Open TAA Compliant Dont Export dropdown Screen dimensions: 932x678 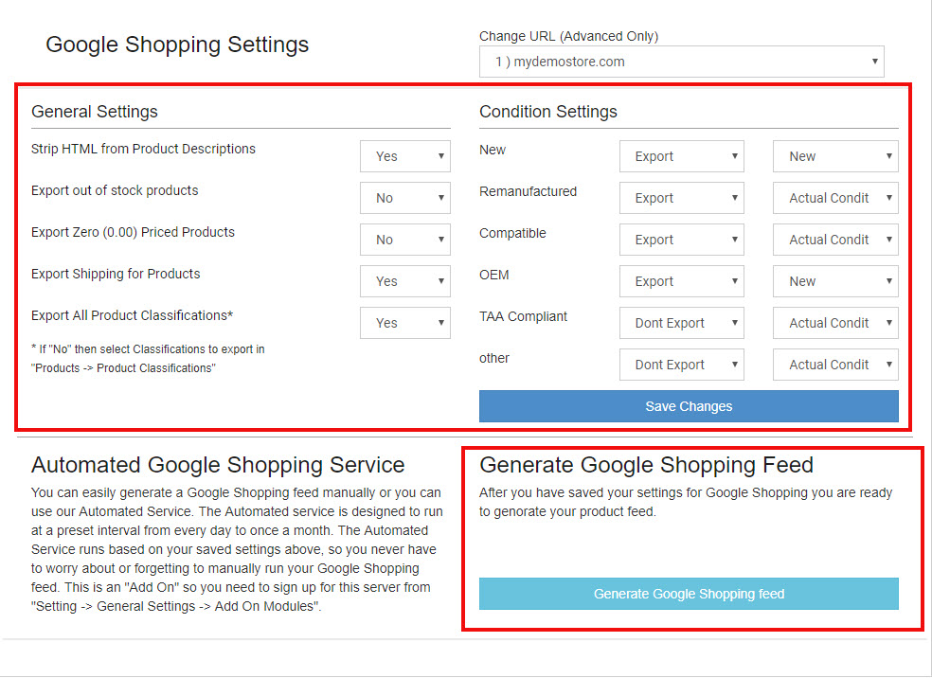pos(681,323)
